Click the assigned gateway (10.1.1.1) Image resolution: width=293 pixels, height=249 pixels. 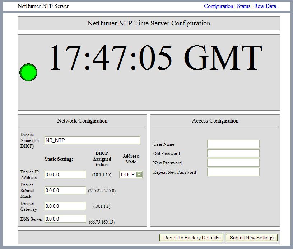102,206
